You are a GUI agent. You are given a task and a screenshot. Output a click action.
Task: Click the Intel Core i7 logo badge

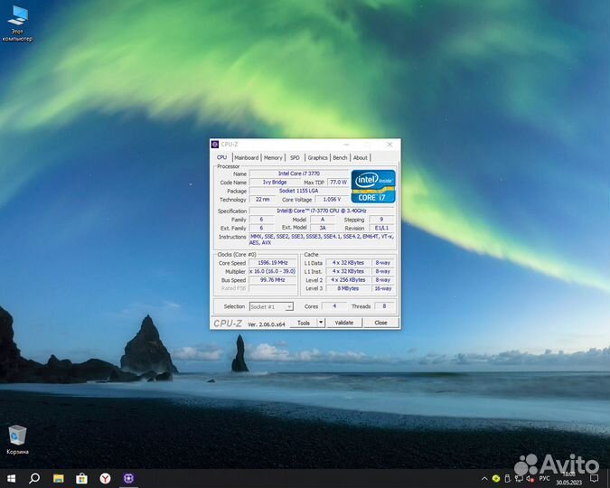tap(373, 186)
